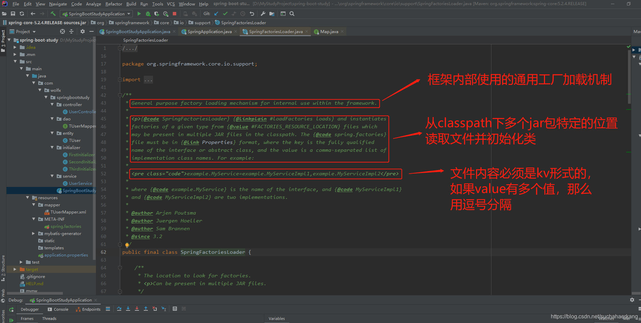Viewport: 641px width, 323px height.
Task: Hide the Project panel with the minus icon
Action: 92,31
